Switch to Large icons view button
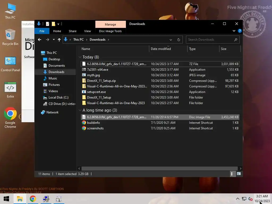This screenshot has height=204, width=272. coord(239,174)
